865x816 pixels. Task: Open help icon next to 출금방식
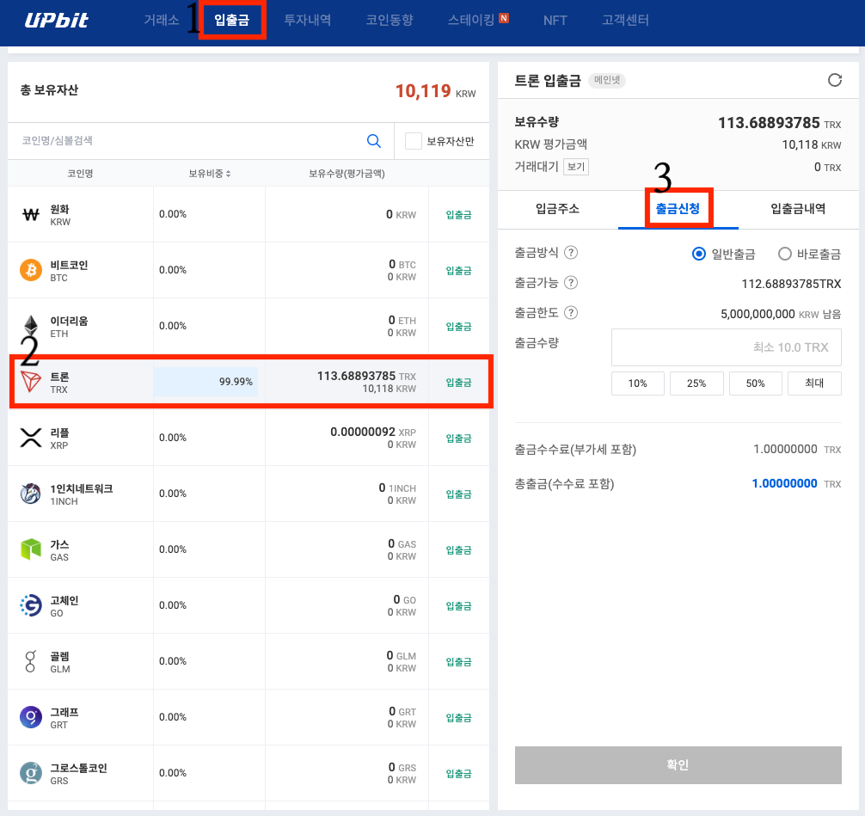(x=571, y=253)
